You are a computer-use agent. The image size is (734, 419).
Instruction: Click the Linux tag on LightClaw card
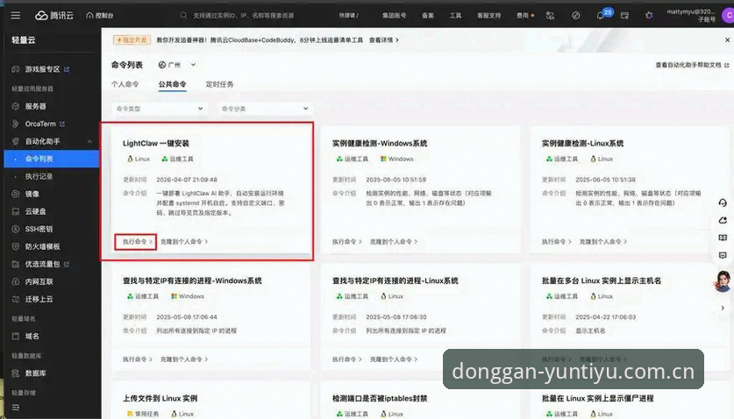pos(139,160)
